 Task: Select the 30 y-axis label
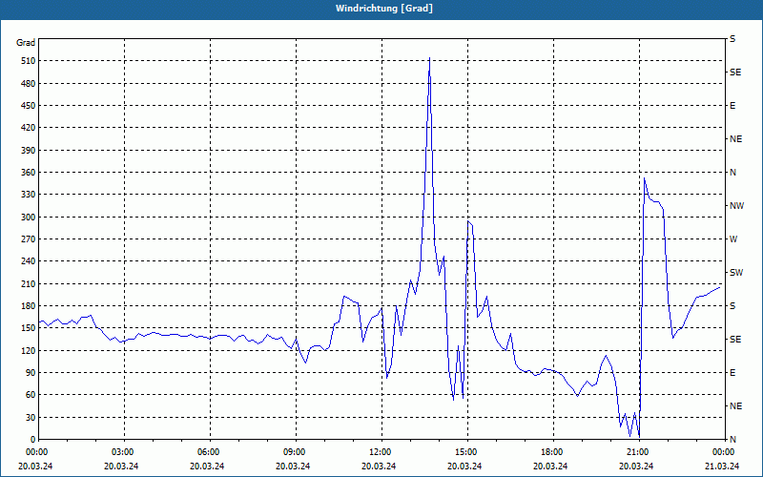(x=31, y=417)
